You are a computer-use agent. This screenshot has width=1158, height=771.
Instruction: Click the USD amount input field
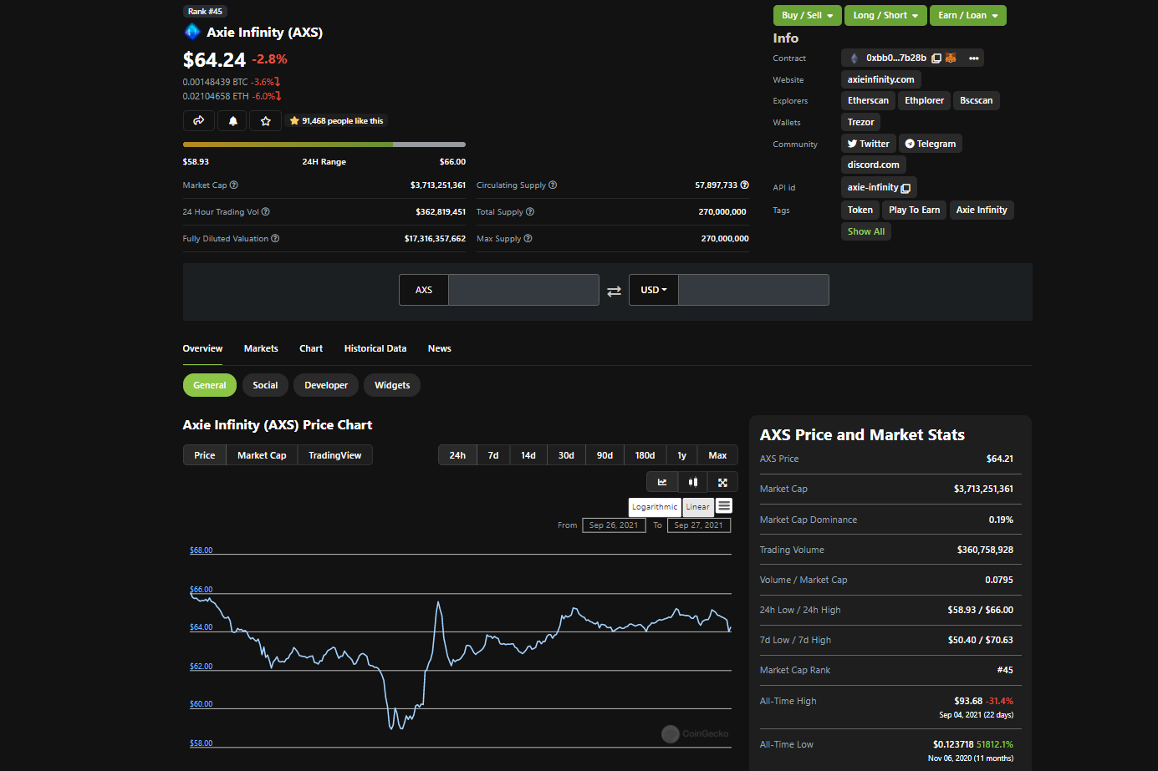753,290
